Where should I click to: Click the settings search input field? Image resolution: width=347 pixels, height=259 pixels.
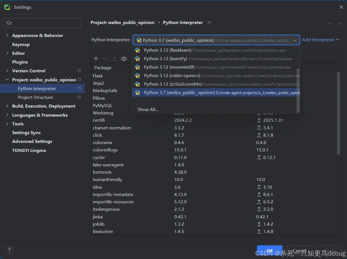coord(42,23)
